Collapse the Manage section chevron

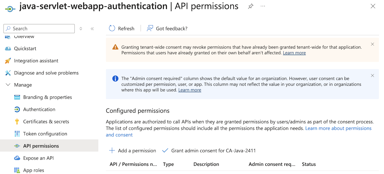[x=8, y=85]
